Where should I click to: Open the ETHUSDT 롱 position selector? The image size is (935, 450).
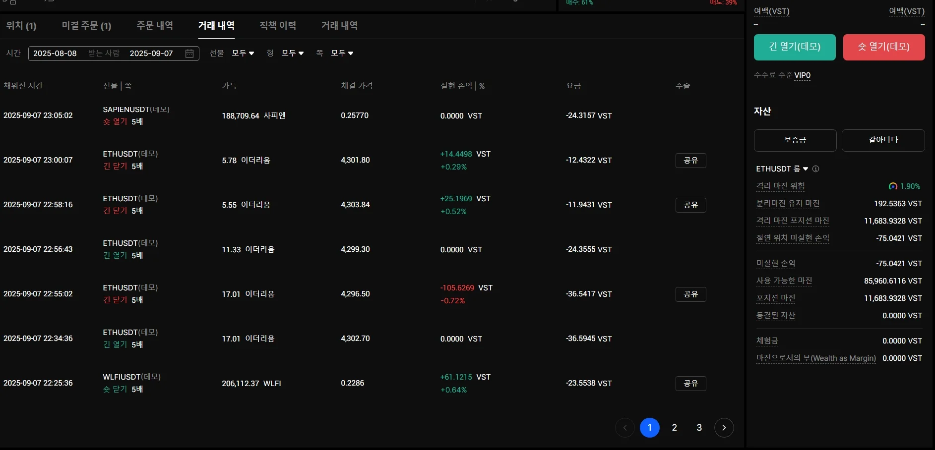pyautogui.click(x=782, y=169)
